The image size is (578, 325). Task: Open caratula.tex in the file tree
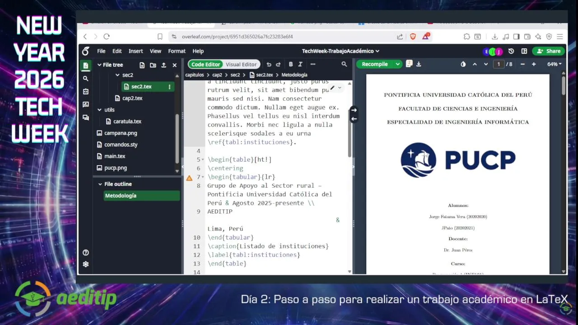pyautogui.click(x=127, y=121)
